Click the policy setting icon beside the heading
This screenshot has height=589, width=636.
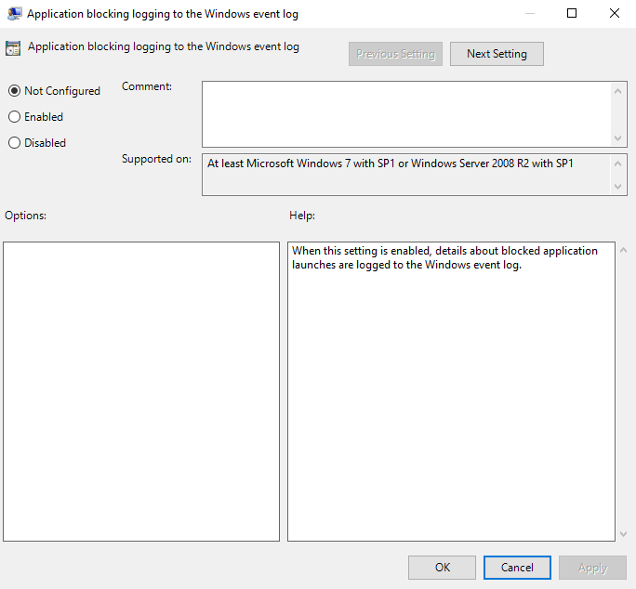pos(13,48)
